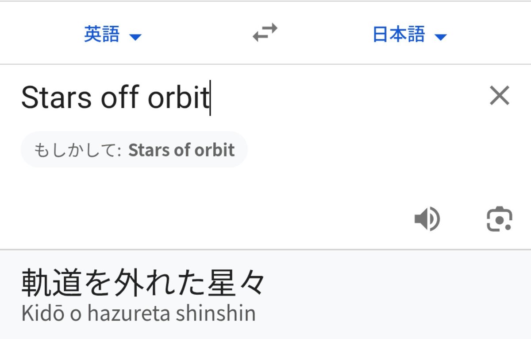Screen dimensions: 531x339
Task: Swap the source and target languages
Action: [x=265, y=33]
